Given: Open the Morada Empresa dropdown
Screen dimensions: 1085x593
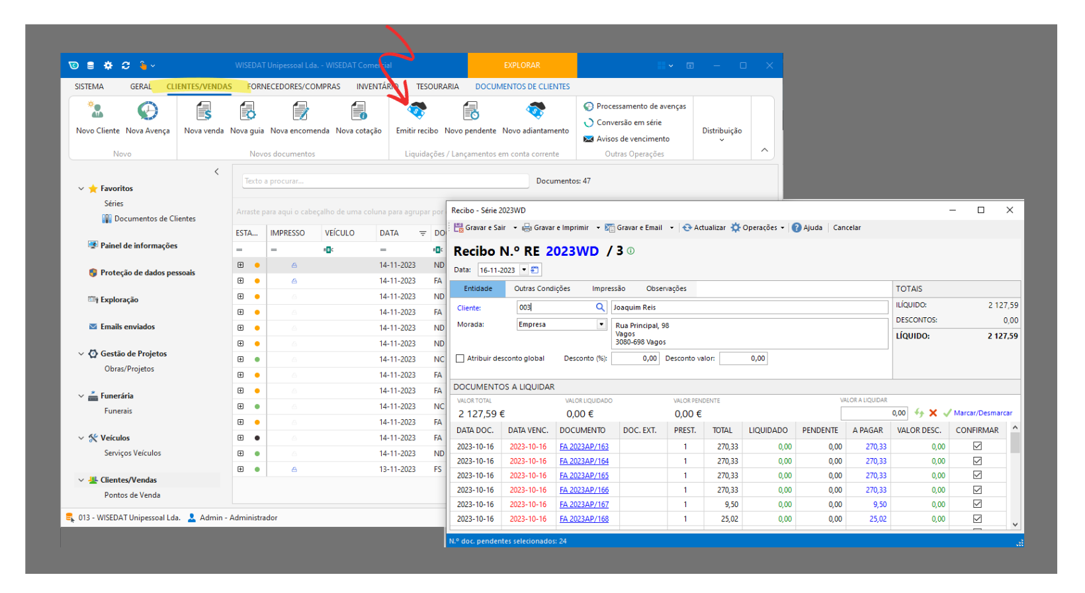Looking at the screenshot, I should [x=601, y=325].
